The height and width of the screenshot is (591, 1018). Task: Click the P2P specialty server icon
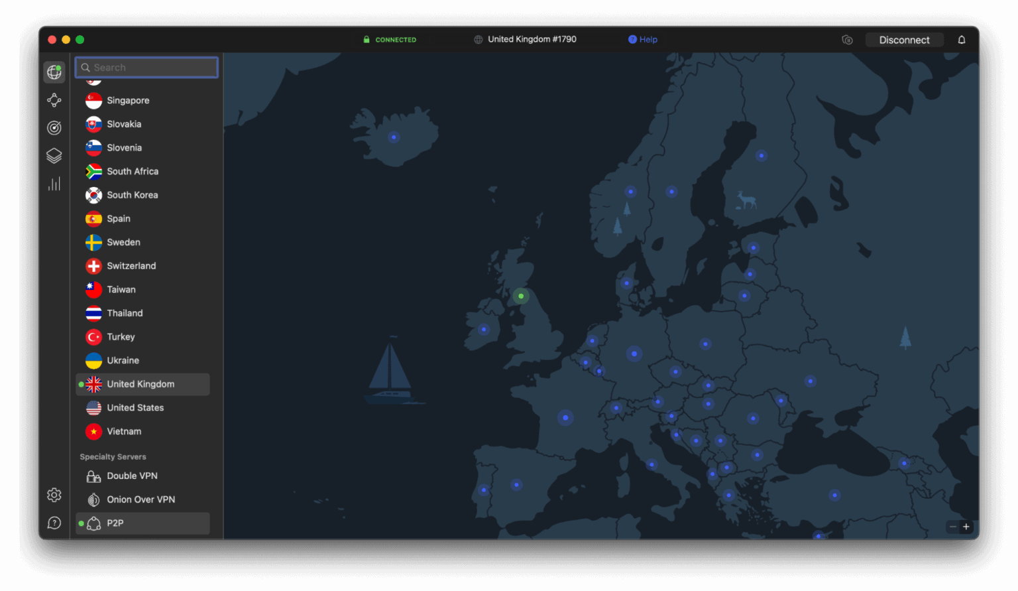[93, 523]
